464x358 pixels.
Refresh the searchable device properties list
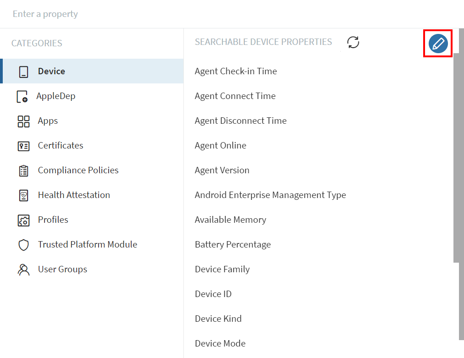click(353, 42)
